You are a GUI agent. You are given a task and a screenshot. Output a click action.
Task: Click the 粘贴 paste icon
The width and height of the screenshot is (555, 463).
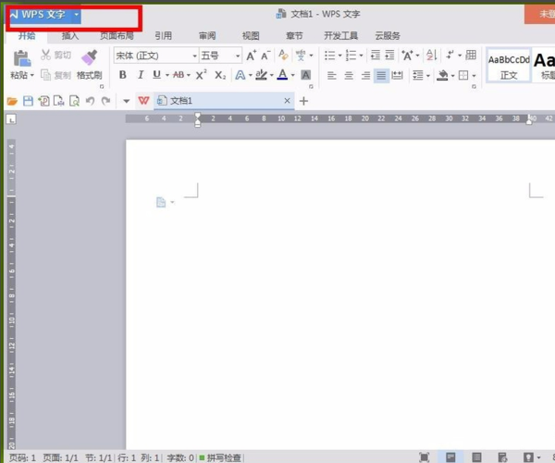coord(22,58)
